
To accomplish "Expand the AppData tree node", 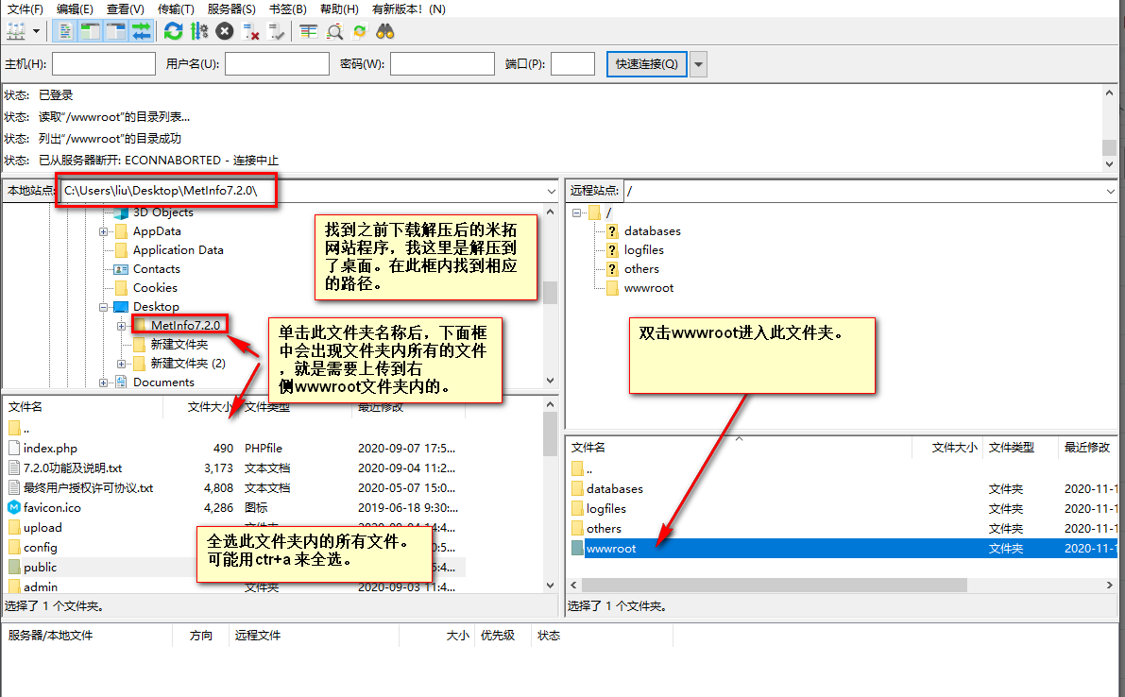I will point(103,231).
